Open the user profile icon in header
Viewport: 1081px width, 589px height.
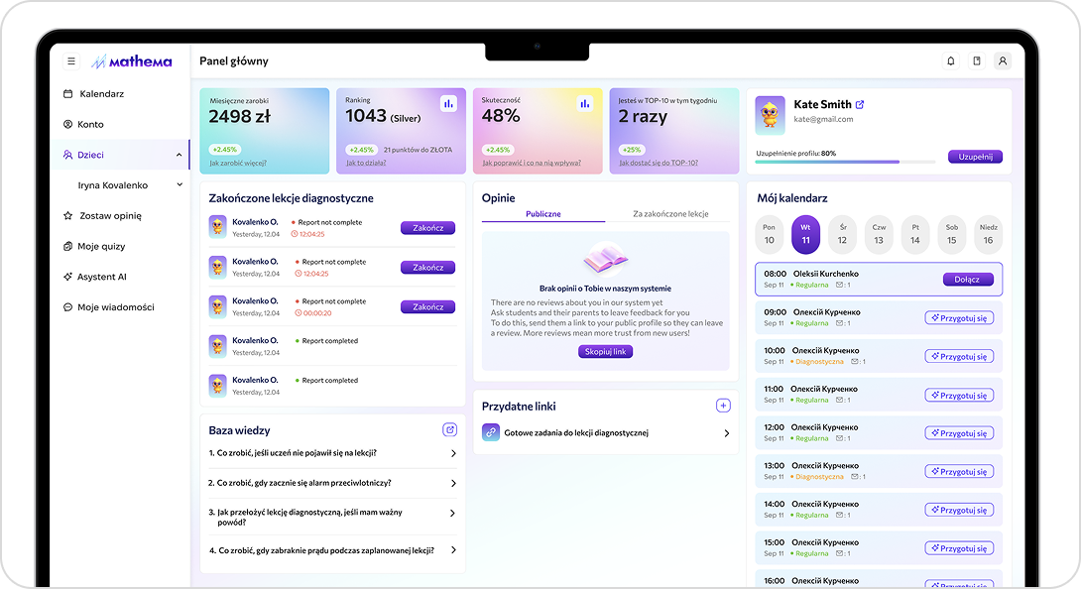(1003, 61)
